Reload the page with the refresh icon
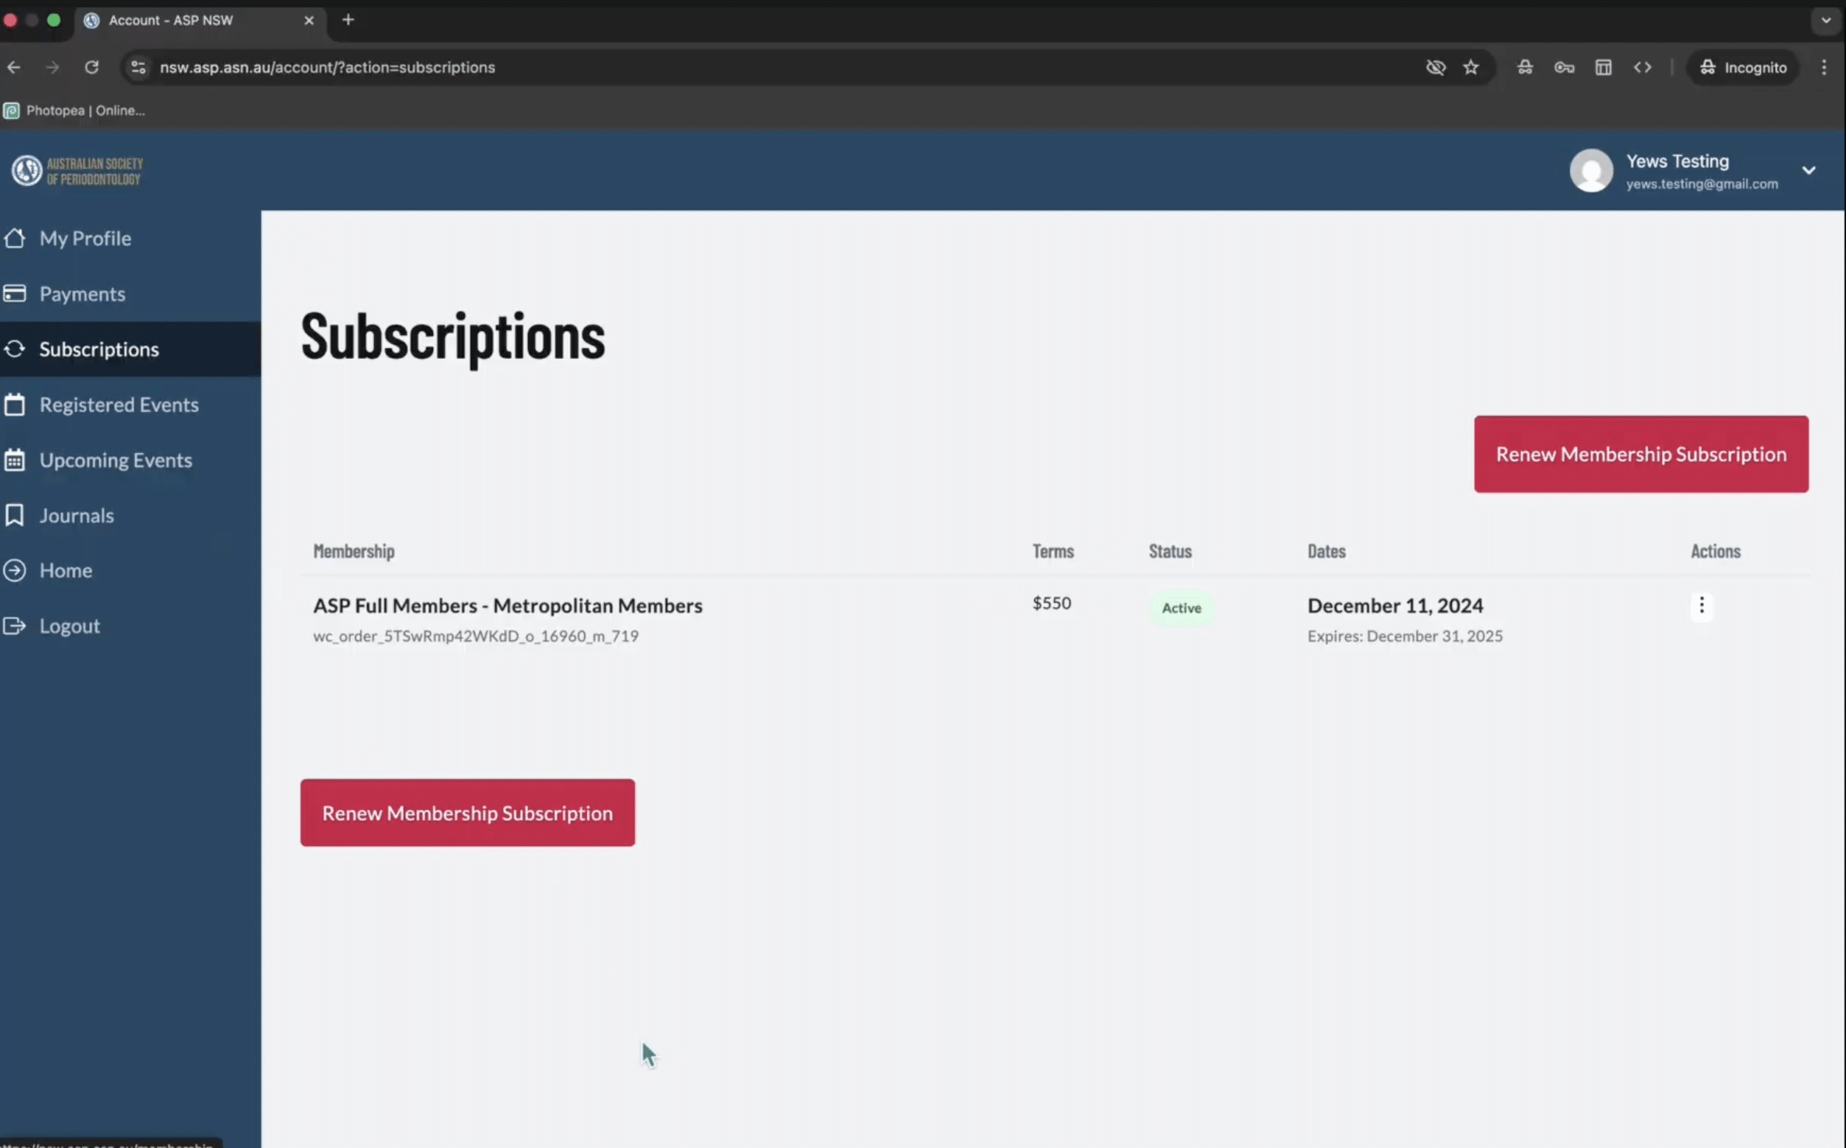 point(92,68)
